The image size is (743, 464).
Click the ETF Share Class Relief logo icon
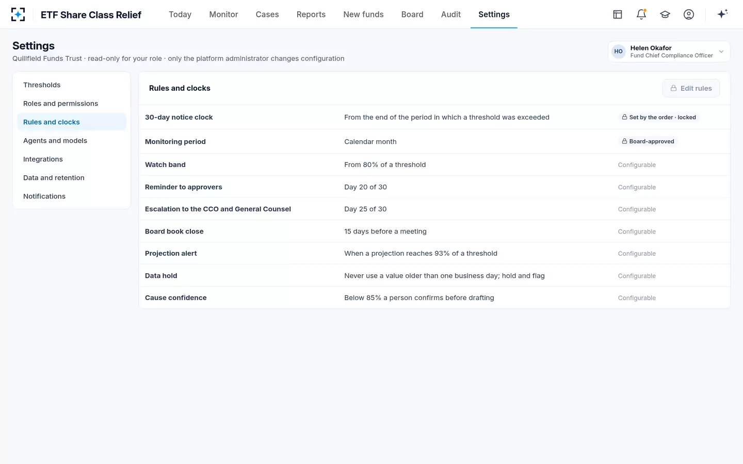(x=18, y=14)
